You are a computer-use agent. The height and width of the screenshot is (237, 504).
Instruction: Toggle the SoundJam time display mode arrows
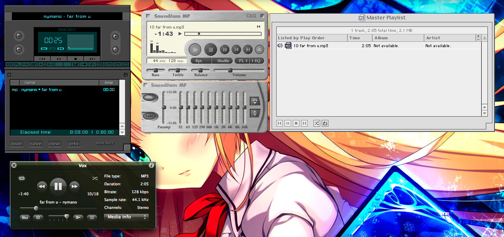point(258,26)
